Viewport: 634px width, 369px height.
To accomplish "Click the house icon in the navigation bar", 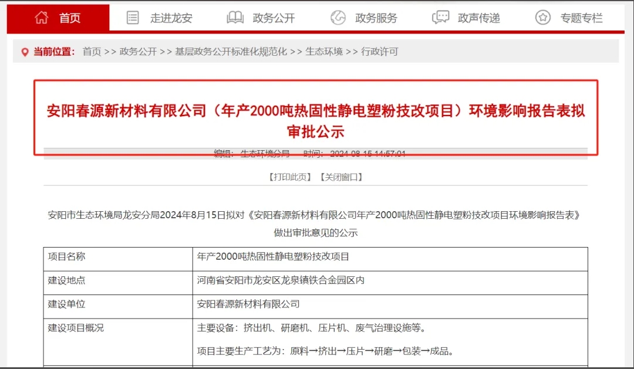I will pyautogui.click(x=42, y=18).
